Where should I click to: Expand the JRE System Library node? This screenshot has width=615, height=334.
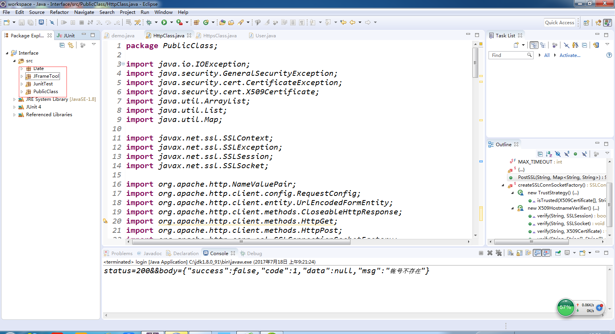pos(14,99)
